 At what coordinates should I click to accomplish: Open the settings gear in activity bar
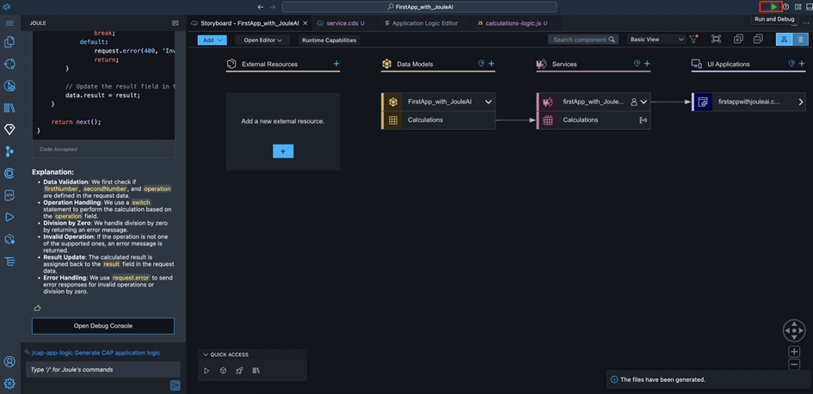pos(9,384)
